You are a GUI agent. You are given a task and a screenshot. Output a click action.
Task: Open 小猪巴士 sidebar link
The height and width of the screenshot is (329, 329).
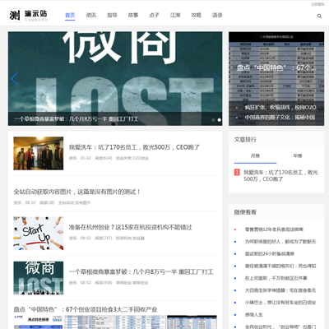(x=280, y=303)
